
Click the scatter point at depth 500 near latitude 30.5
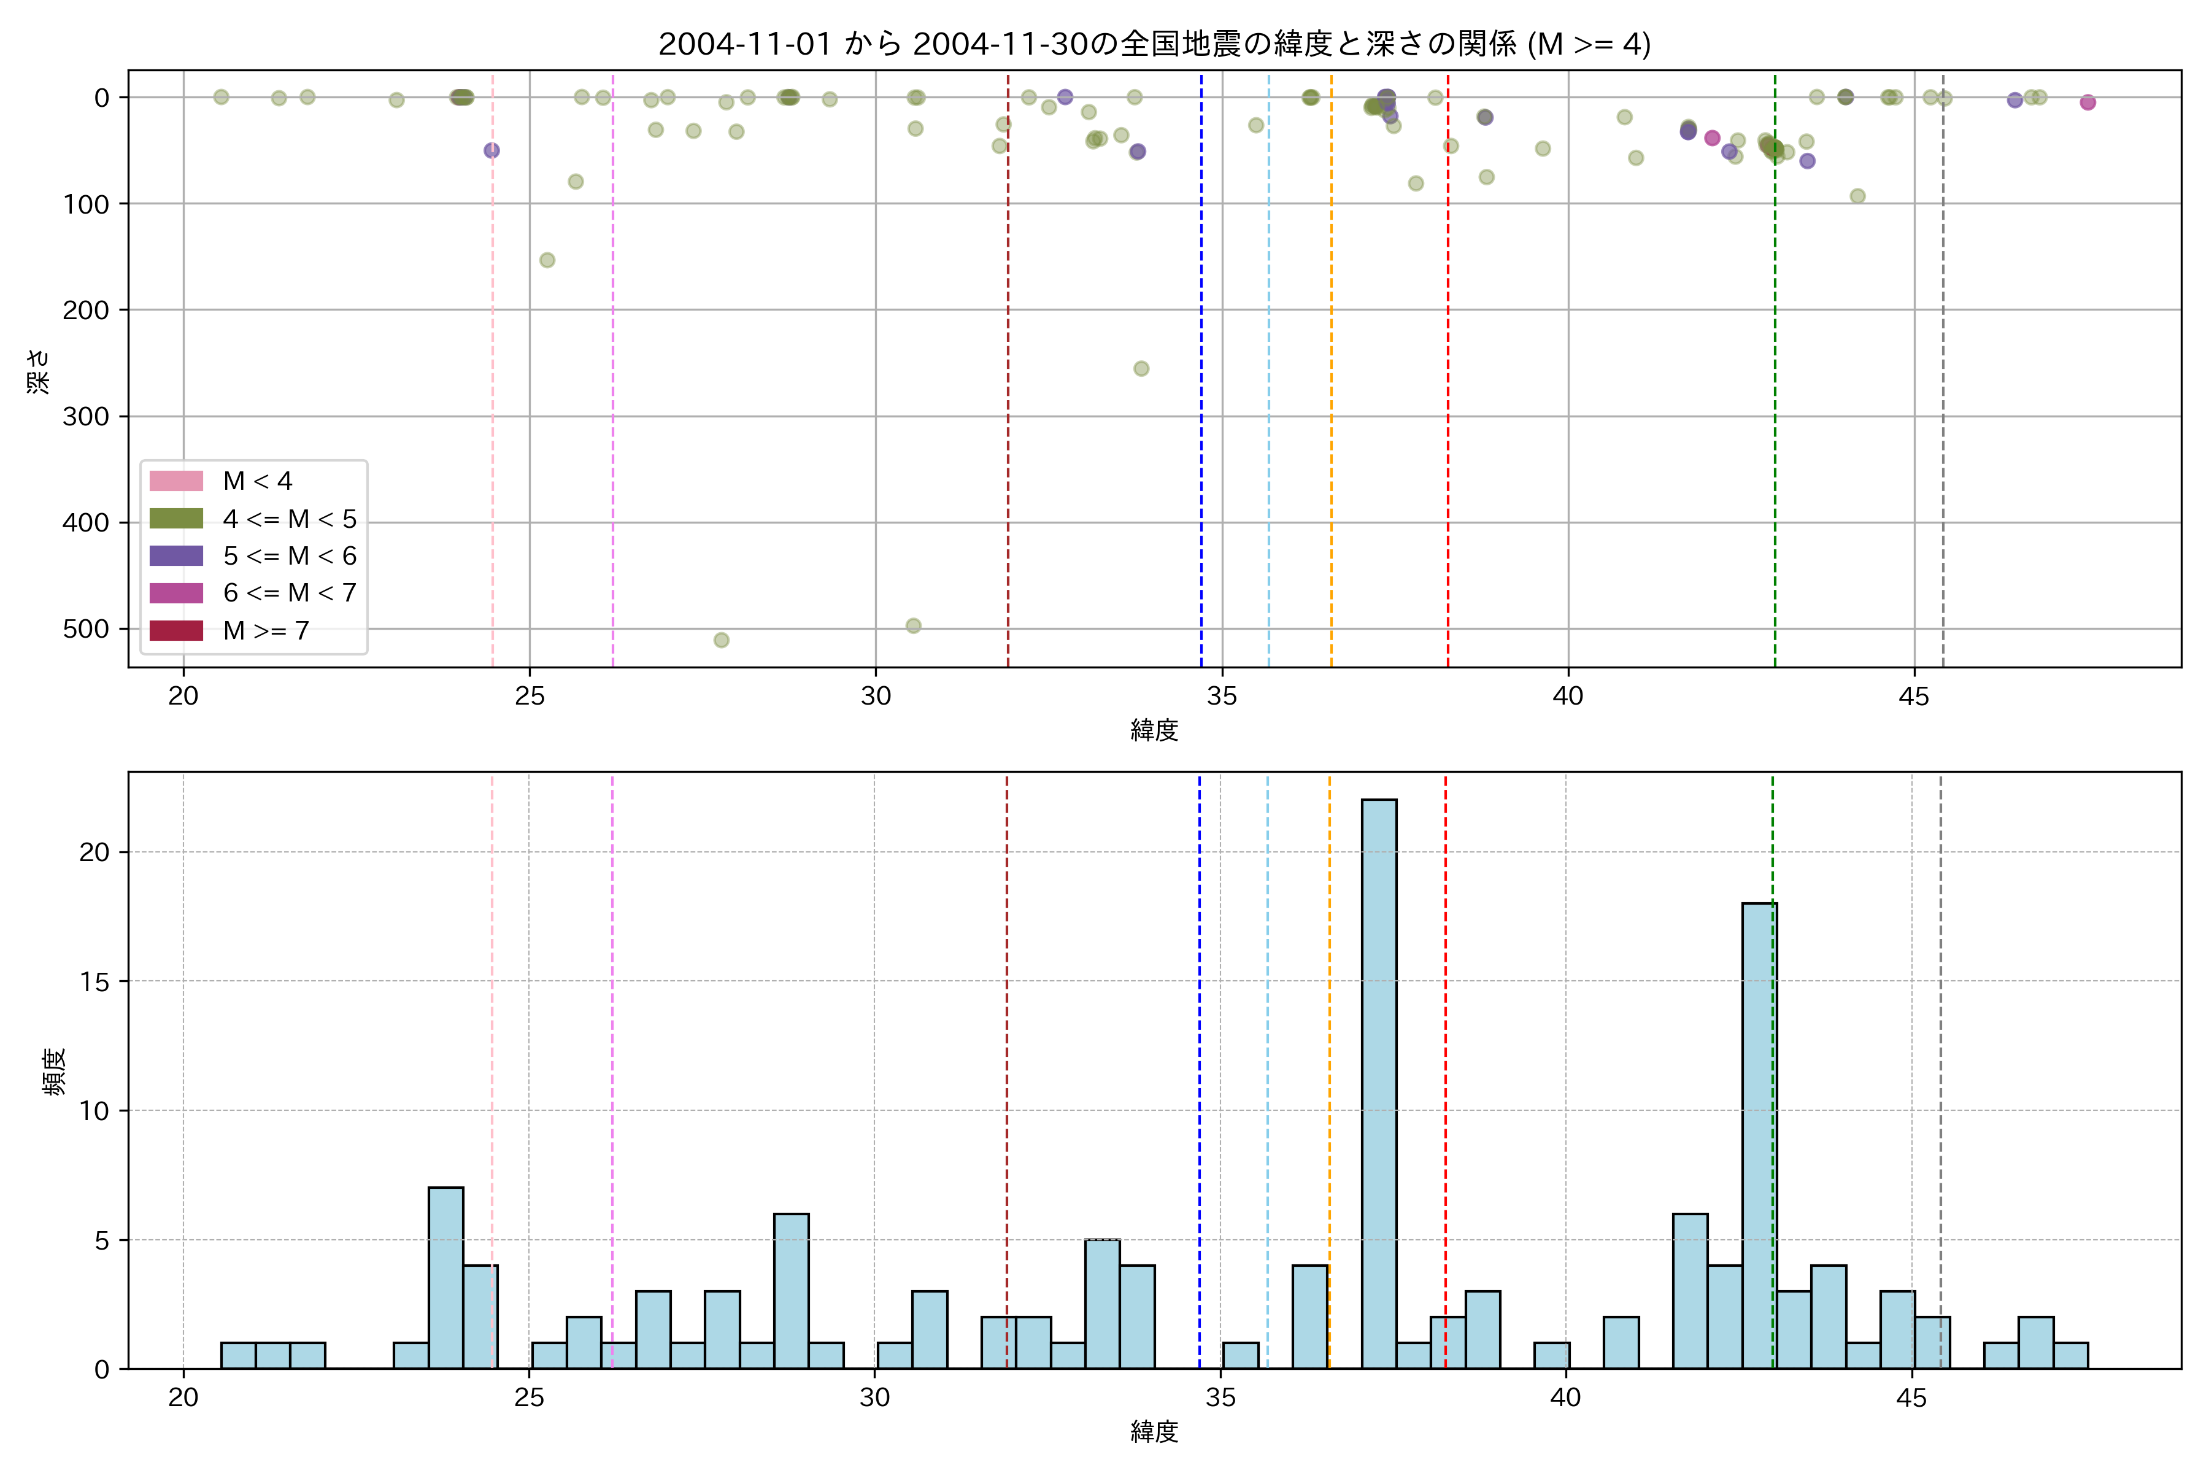coord(913,625)
